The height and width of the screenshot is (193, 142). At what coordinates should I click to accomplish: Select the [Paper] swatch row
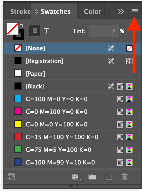pyautogui.click(x=72, y=74)
